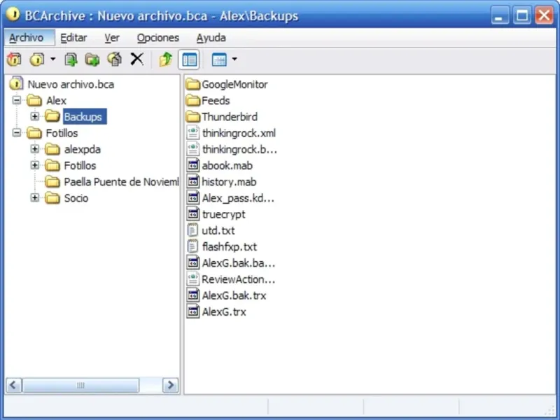Click the history.mab file icon

pos(193,181)
